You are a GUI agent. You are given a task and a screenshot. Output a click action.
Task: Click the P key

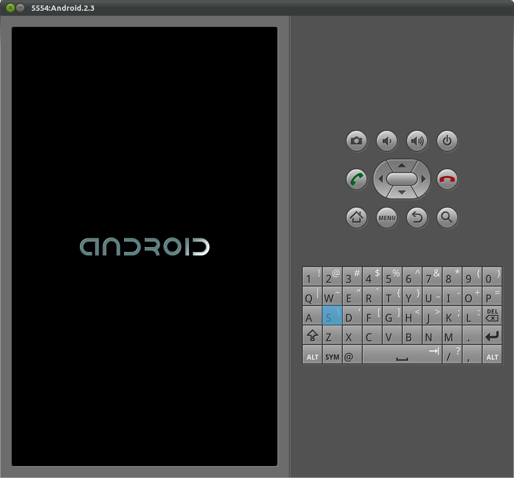tap(492, 296)
